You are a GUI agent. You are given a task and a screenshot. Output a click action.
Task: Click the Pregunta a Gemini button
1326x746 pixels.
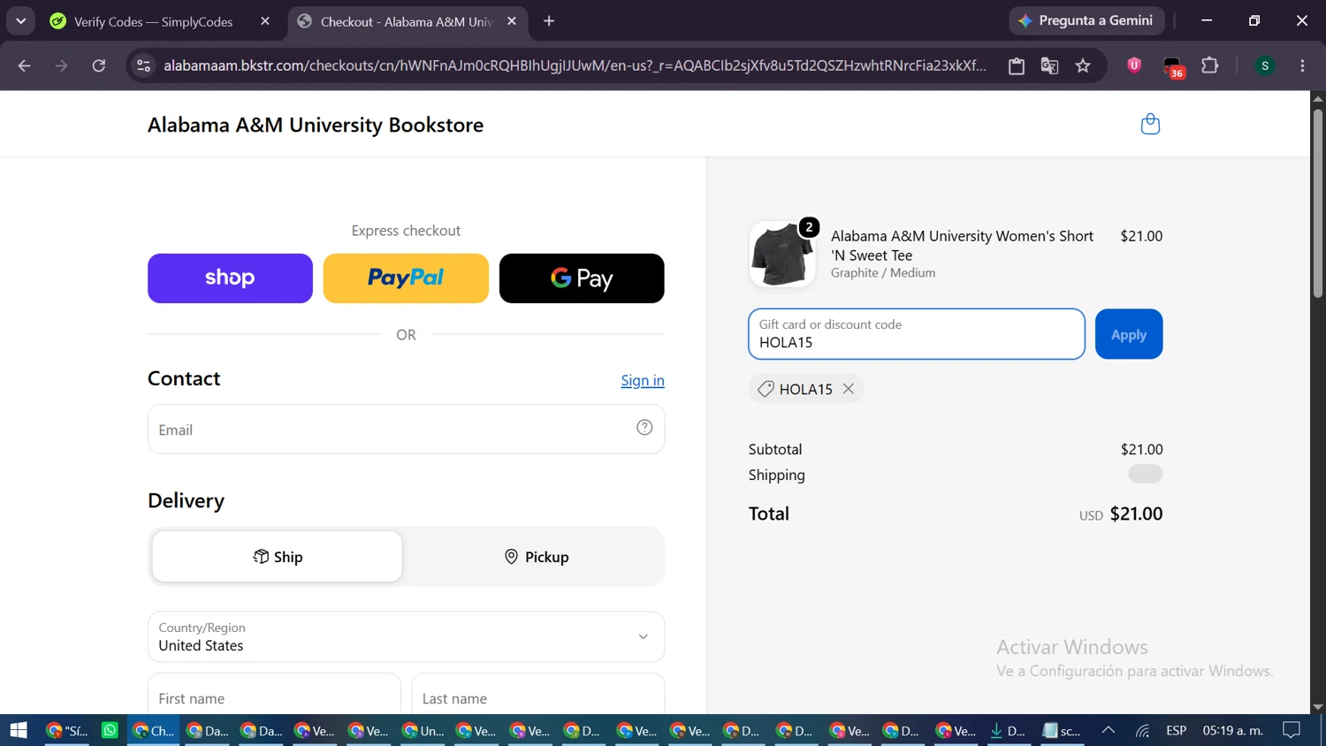click(1086, 20)
